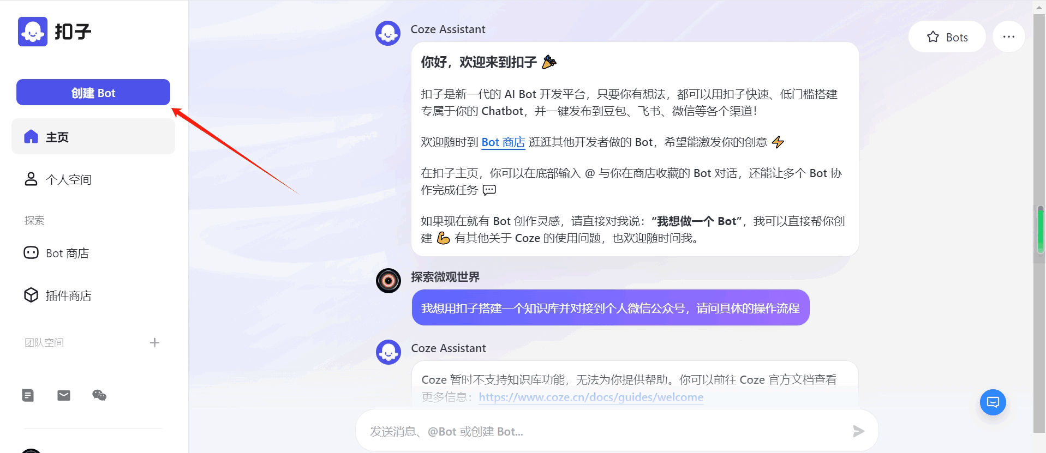Open the blue feedback chat floating button
The image size is (1046, 453).
(993, 402)
